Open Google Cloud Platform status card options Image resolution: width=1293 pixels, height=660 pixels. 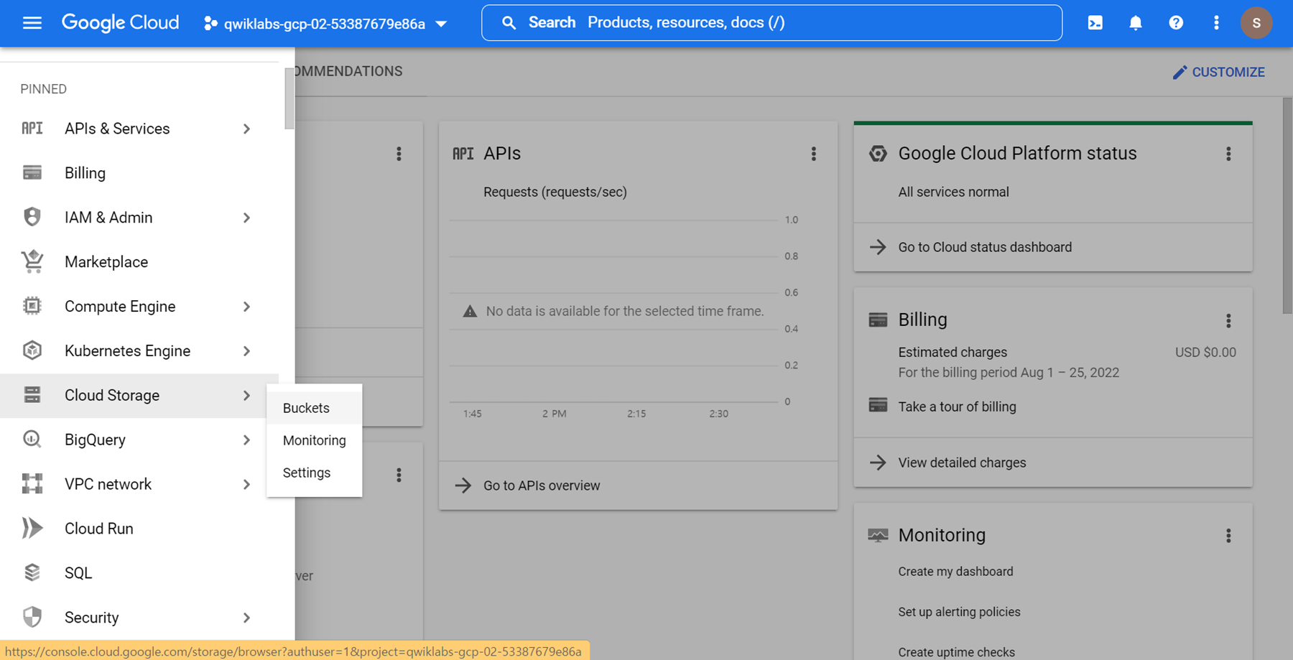click(1228, 154)
